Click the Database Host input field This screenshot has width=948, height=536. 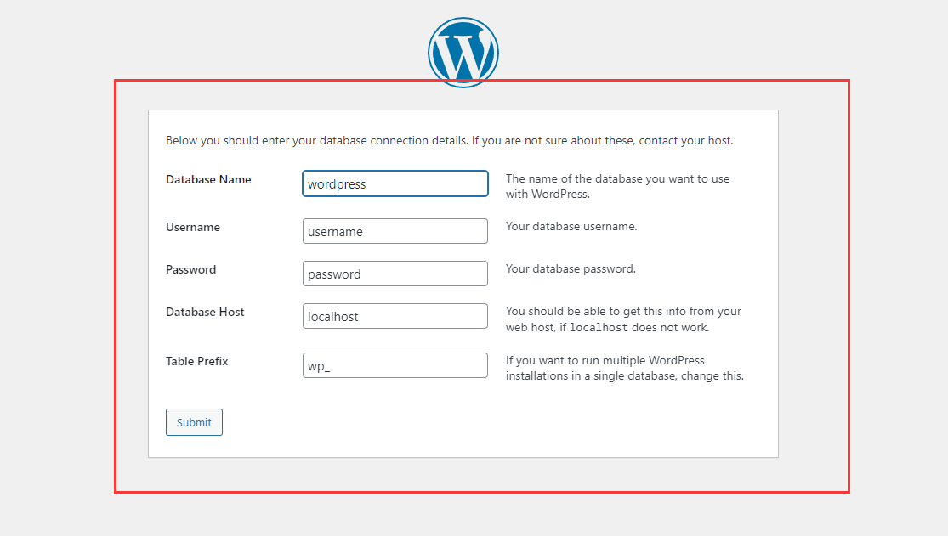click(395, 316)
